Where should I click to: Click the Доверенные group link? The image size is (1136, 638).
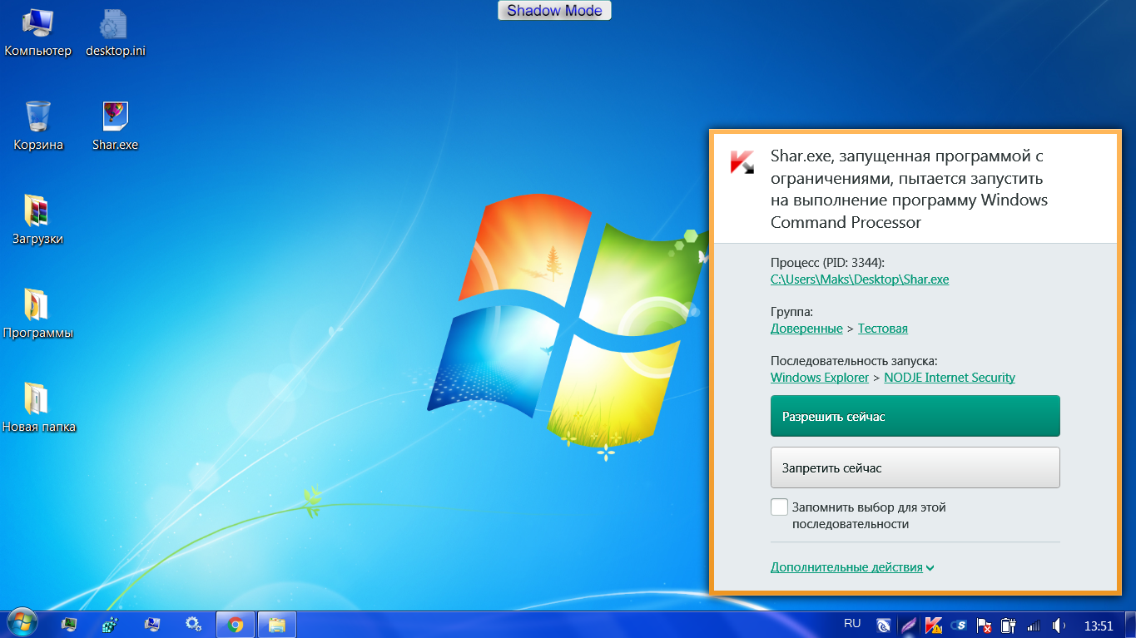pyautogui.click(x=806, y=329)
